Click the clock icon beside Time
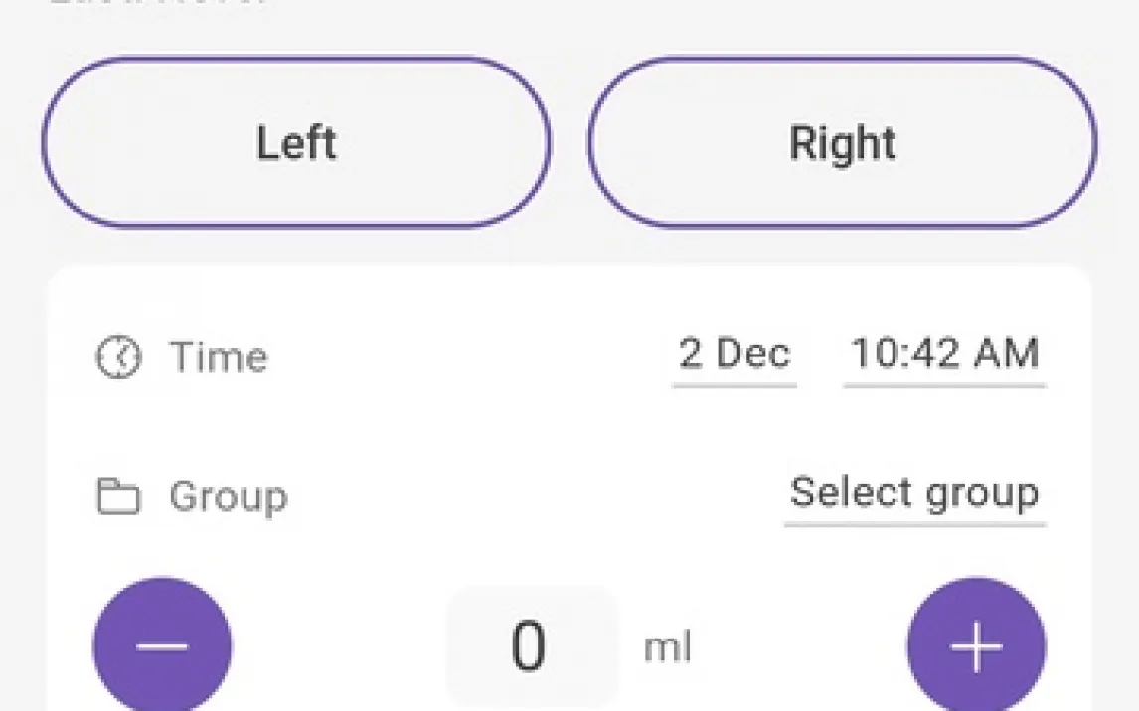The width and height of the screenshot is (1139, 711). point(118,356)
